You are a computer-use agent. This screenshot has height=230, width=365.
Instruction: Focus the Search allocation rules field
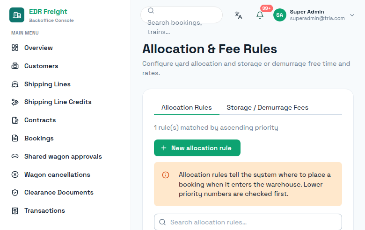pyautogui.click(x=248, y=222)
